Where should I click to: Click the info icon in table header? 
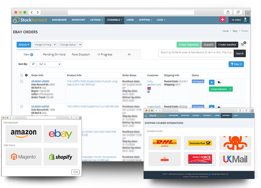click(x=26, y=75)
